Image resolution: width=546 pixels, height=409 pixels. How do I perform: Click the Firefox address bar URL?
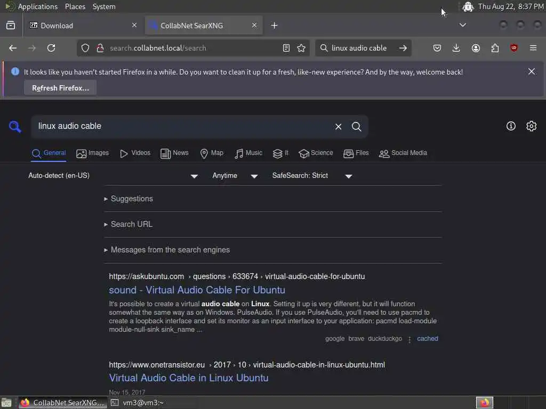pos(158,48)
